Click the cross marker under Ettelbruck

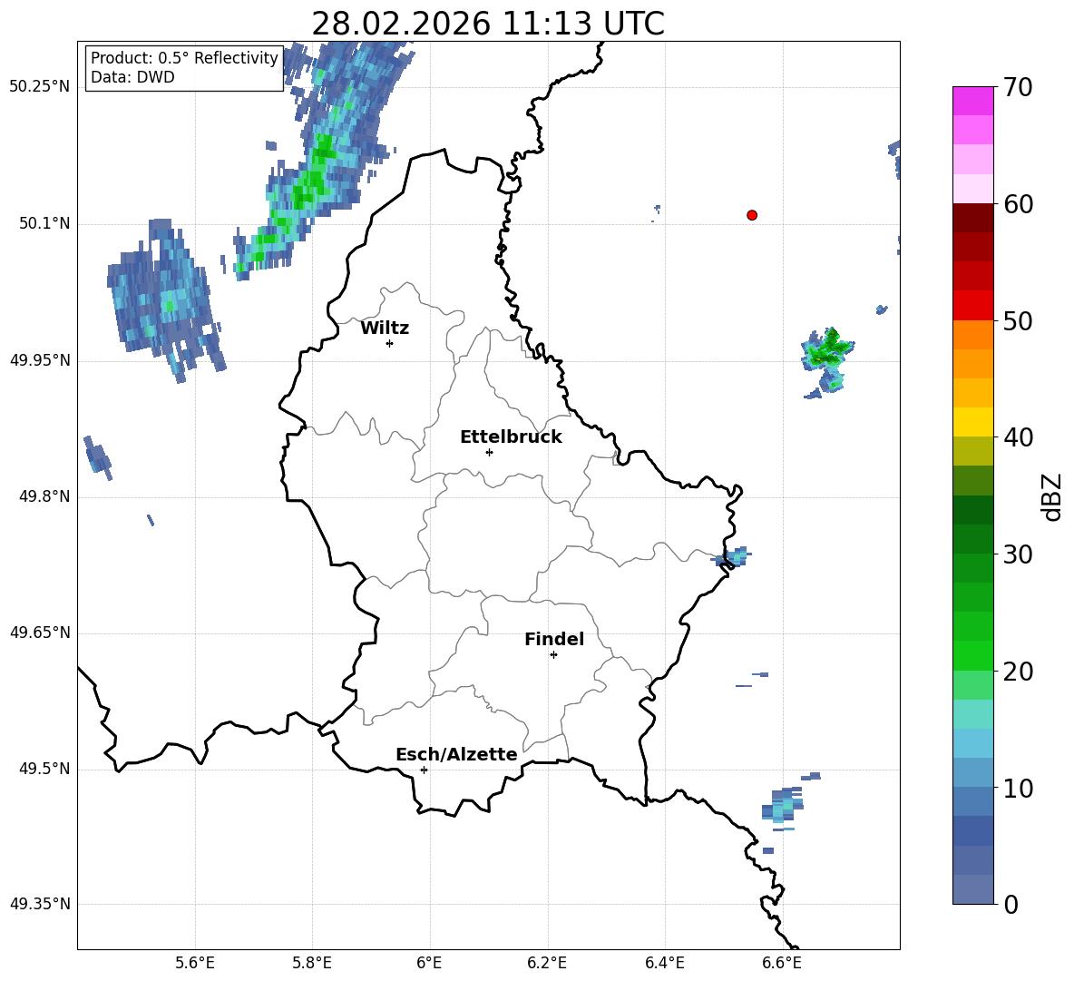coord(489,452)
